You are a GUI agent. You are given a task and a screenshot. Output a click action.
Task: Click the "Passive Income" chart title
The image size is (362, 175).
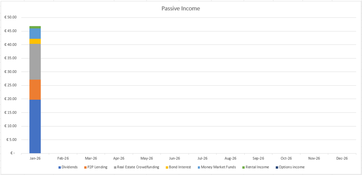click(x=181, y=8)
